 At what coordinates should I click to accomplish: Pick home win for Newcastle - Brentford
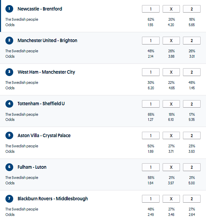[151, 9]
